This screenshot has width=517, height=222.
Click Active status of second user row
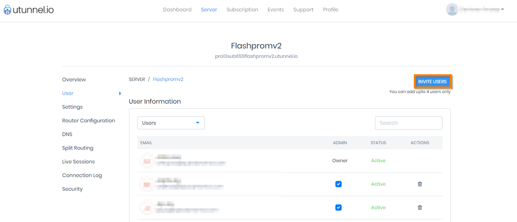coord(378,184)
